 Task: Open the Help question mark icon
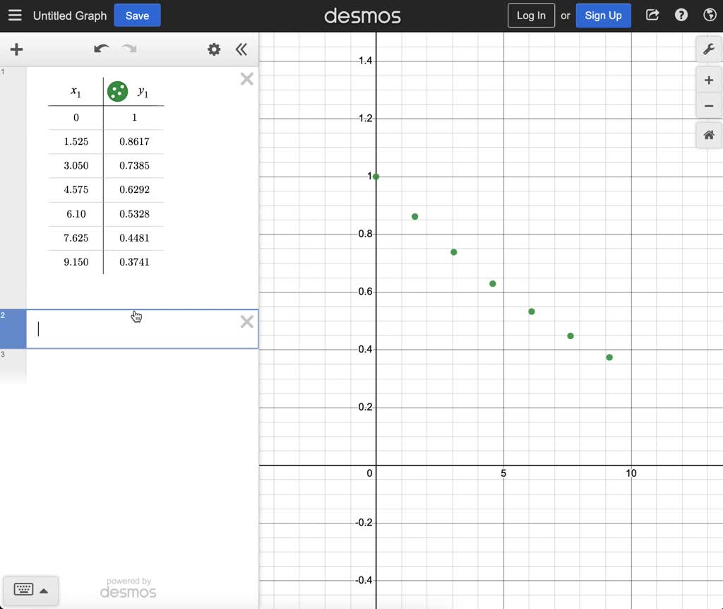coord(681,16)
